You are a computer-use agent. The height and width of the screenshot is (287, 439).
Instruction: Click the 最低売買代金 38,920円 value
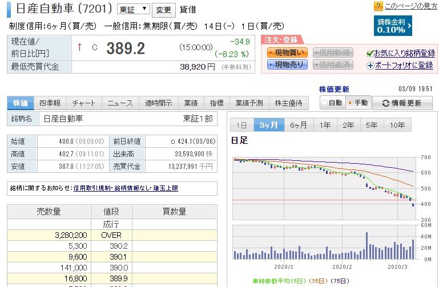pos(198,67)
